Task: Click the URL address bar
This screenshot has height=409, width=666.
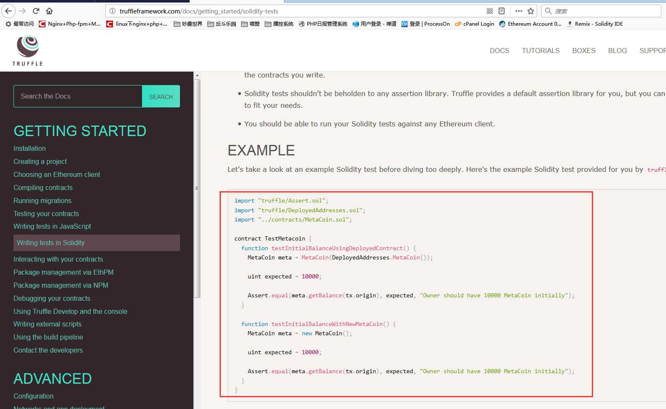Action: pyautogui.click(x=295, y=11)
